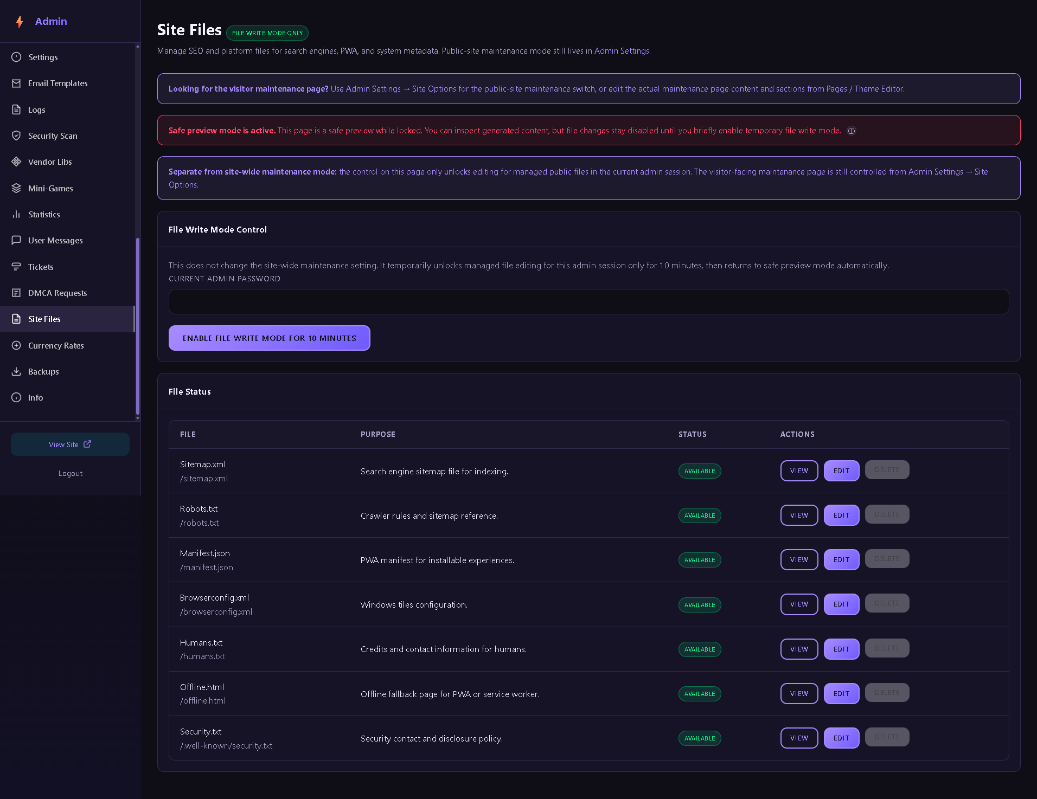Open the Settings menu item
This screenshot has height=799, width=1037.
pos(67,57)
